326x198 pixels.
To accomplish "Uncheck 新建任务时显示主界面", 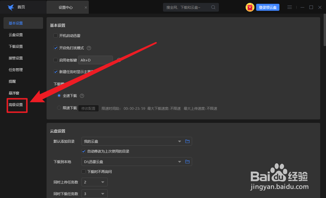I will (56, 72).
